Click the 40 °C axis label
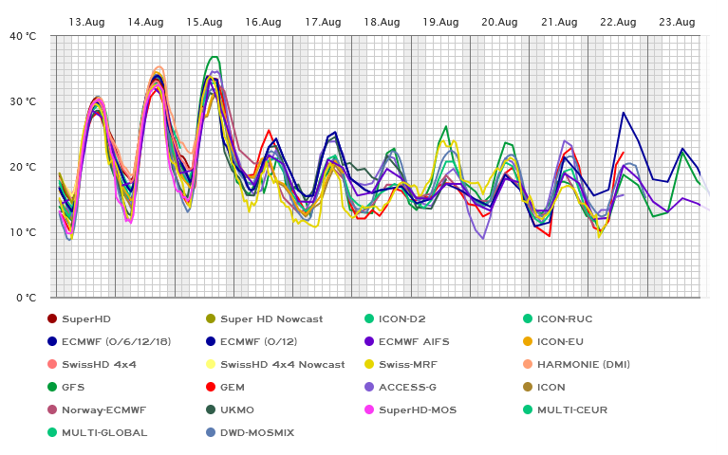This screenshot has height=455, width=728. click(23, 36)
